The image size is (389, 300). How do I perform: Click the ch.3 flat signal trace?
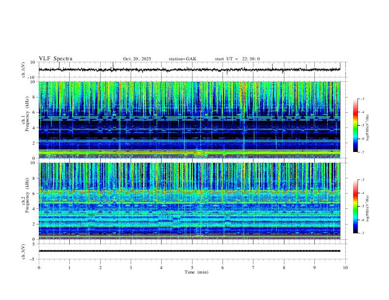(x=190, y=251)
